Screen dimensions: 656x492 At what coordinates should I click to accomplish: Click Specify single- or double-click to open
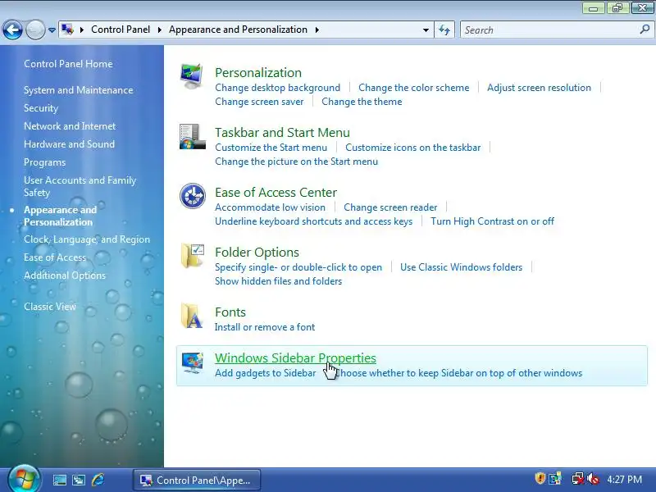pyautogui.click(x=298, y=267)
